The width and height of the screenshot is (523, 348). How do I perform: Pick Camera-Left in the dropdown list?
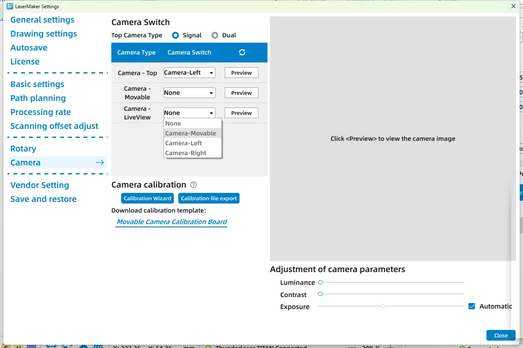coord(184,143)
